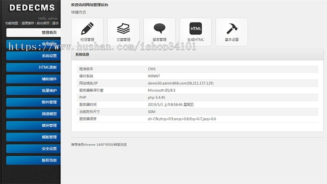Click the 功能地图 link
This screenshot has width=327, height=184.
[11, 23]
